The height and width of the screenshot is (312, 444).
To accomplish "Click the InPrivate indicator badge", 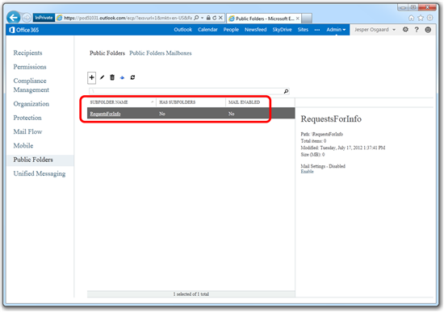I will point(44,18).
